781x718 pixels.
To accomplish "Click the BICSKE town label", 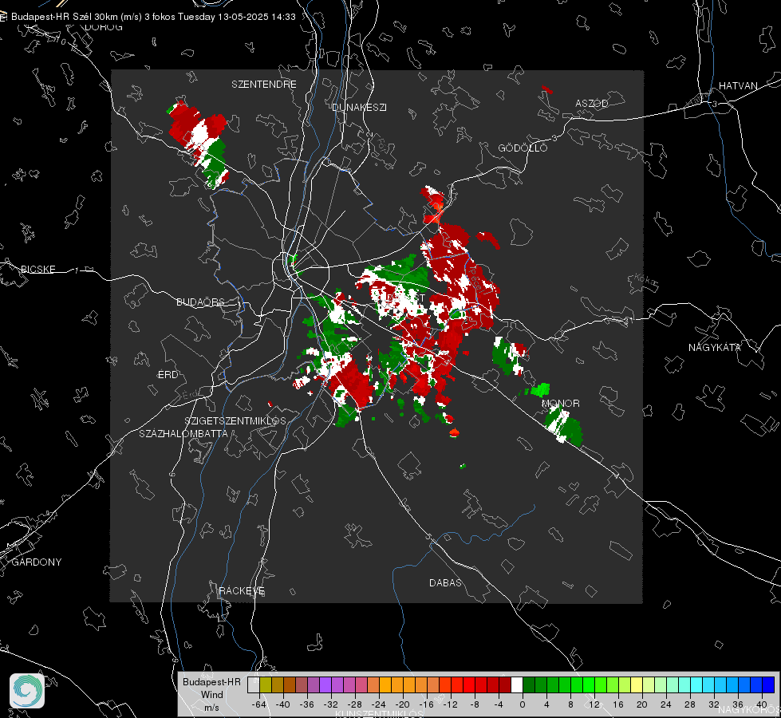I will coord(37,269).
